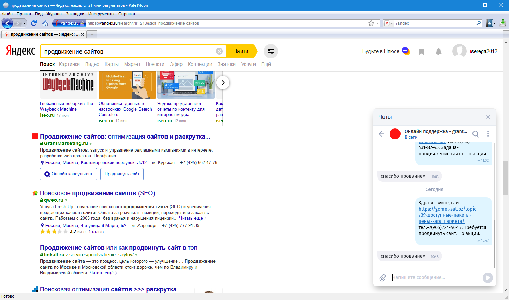Switch to the Картинки search tab
The image size is (509, 300).
(x=69, y=64)
